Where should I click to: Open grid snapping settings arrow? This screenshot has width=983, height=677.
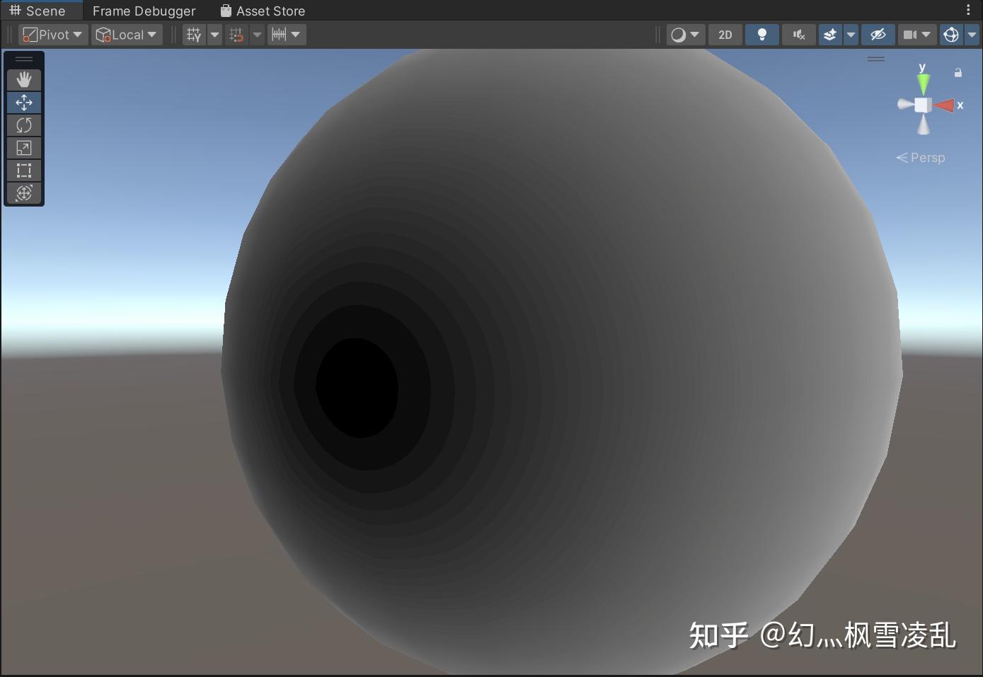pos(257,35)
